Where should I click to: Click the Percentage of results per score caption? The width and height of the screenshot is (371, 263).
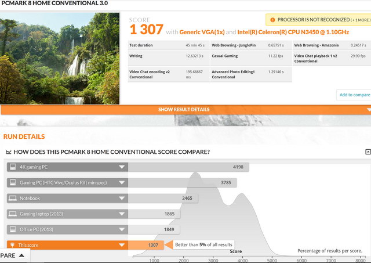[x=330, y=251]
